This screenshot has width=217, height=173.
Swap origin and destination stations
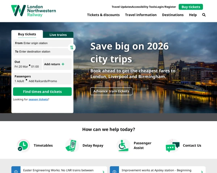tap(72, 48)
